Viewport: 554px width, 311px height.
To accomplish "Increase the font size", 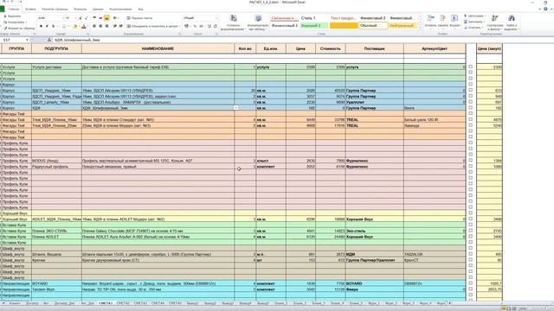I will [81, 18].
